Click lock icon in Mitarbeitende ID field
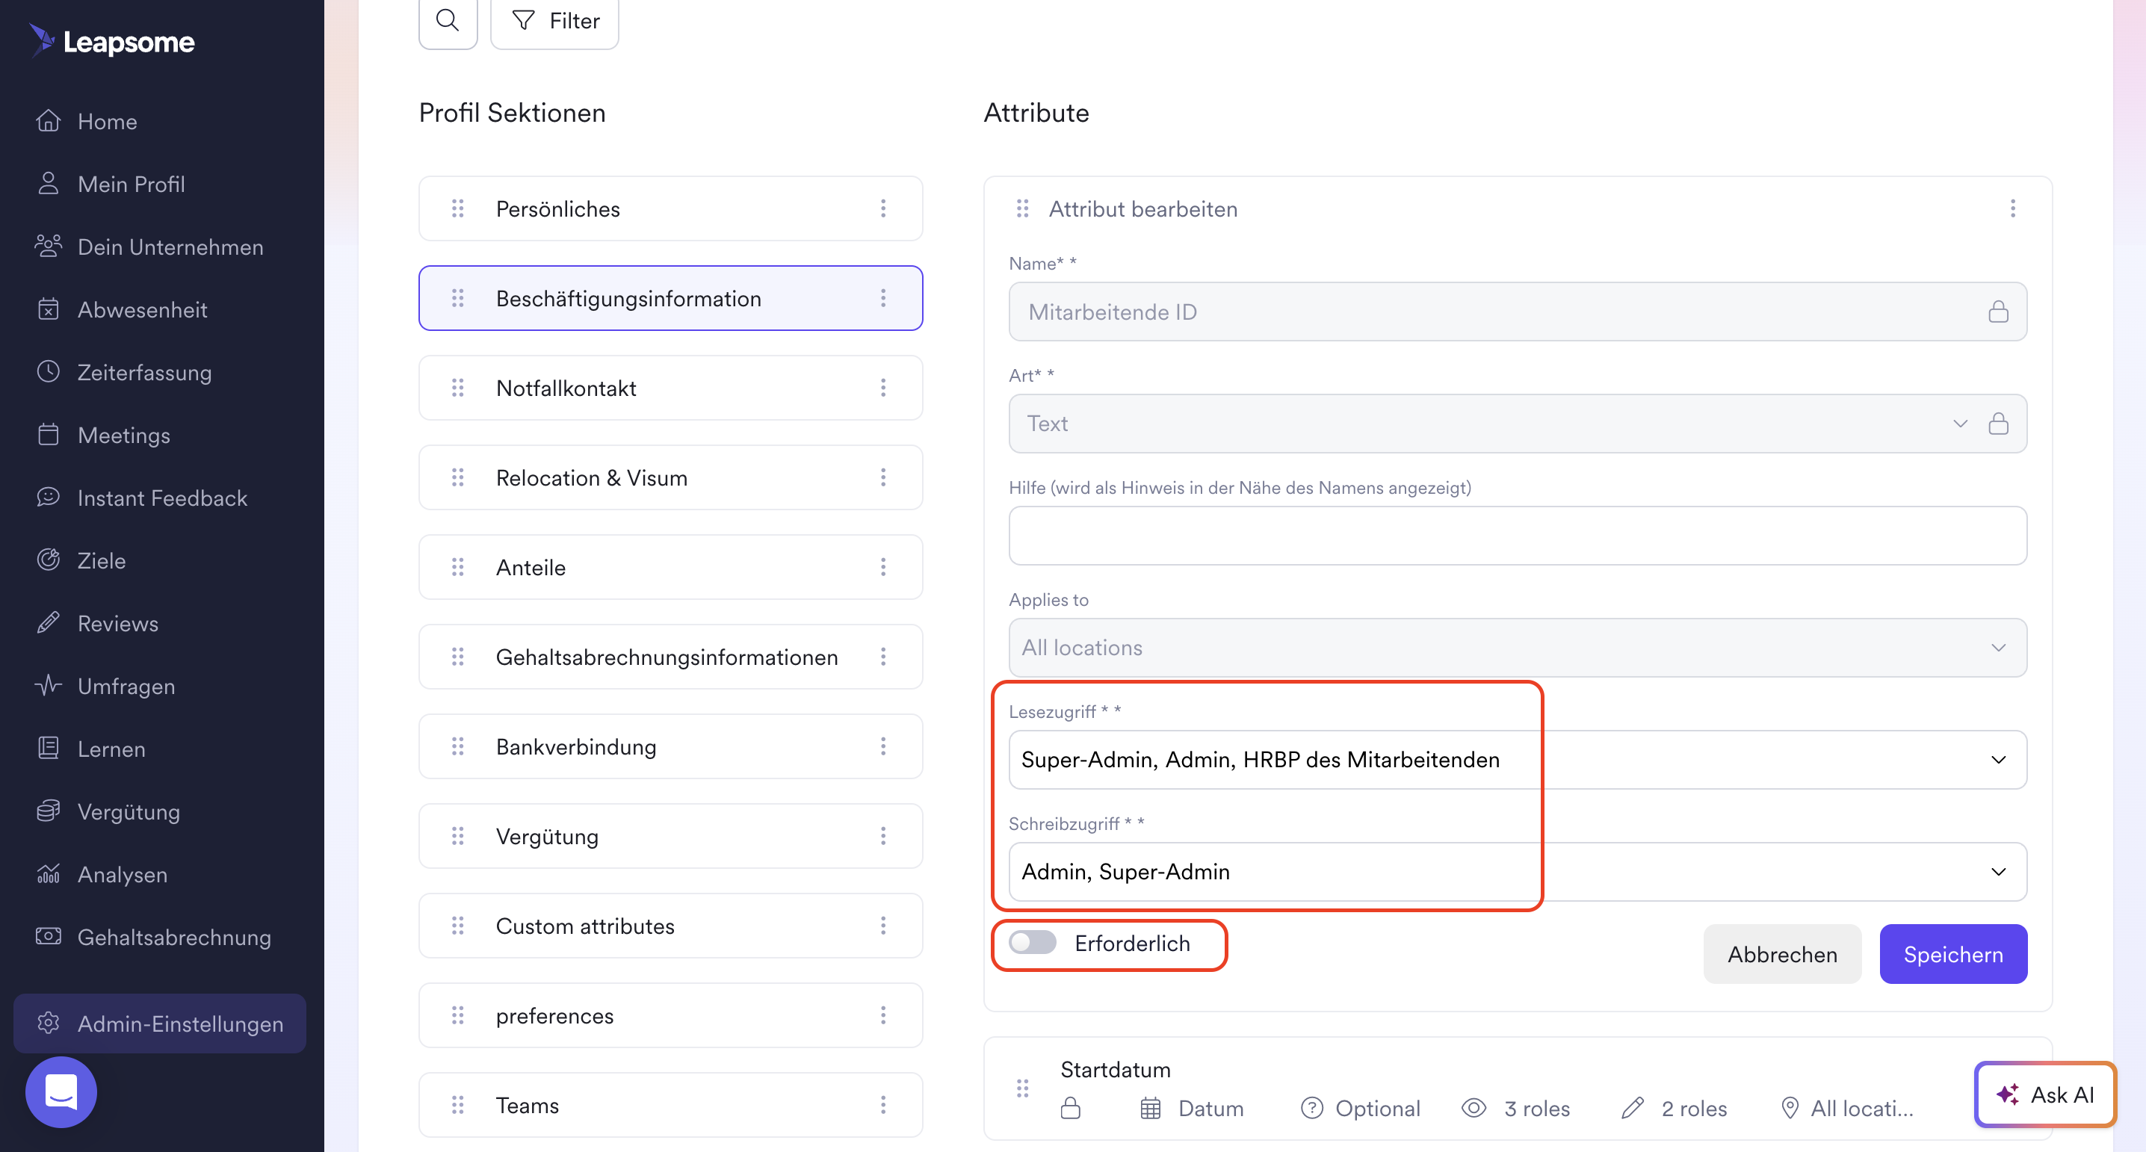Screen dimensions: 2146x1152 click(1998, 312)
